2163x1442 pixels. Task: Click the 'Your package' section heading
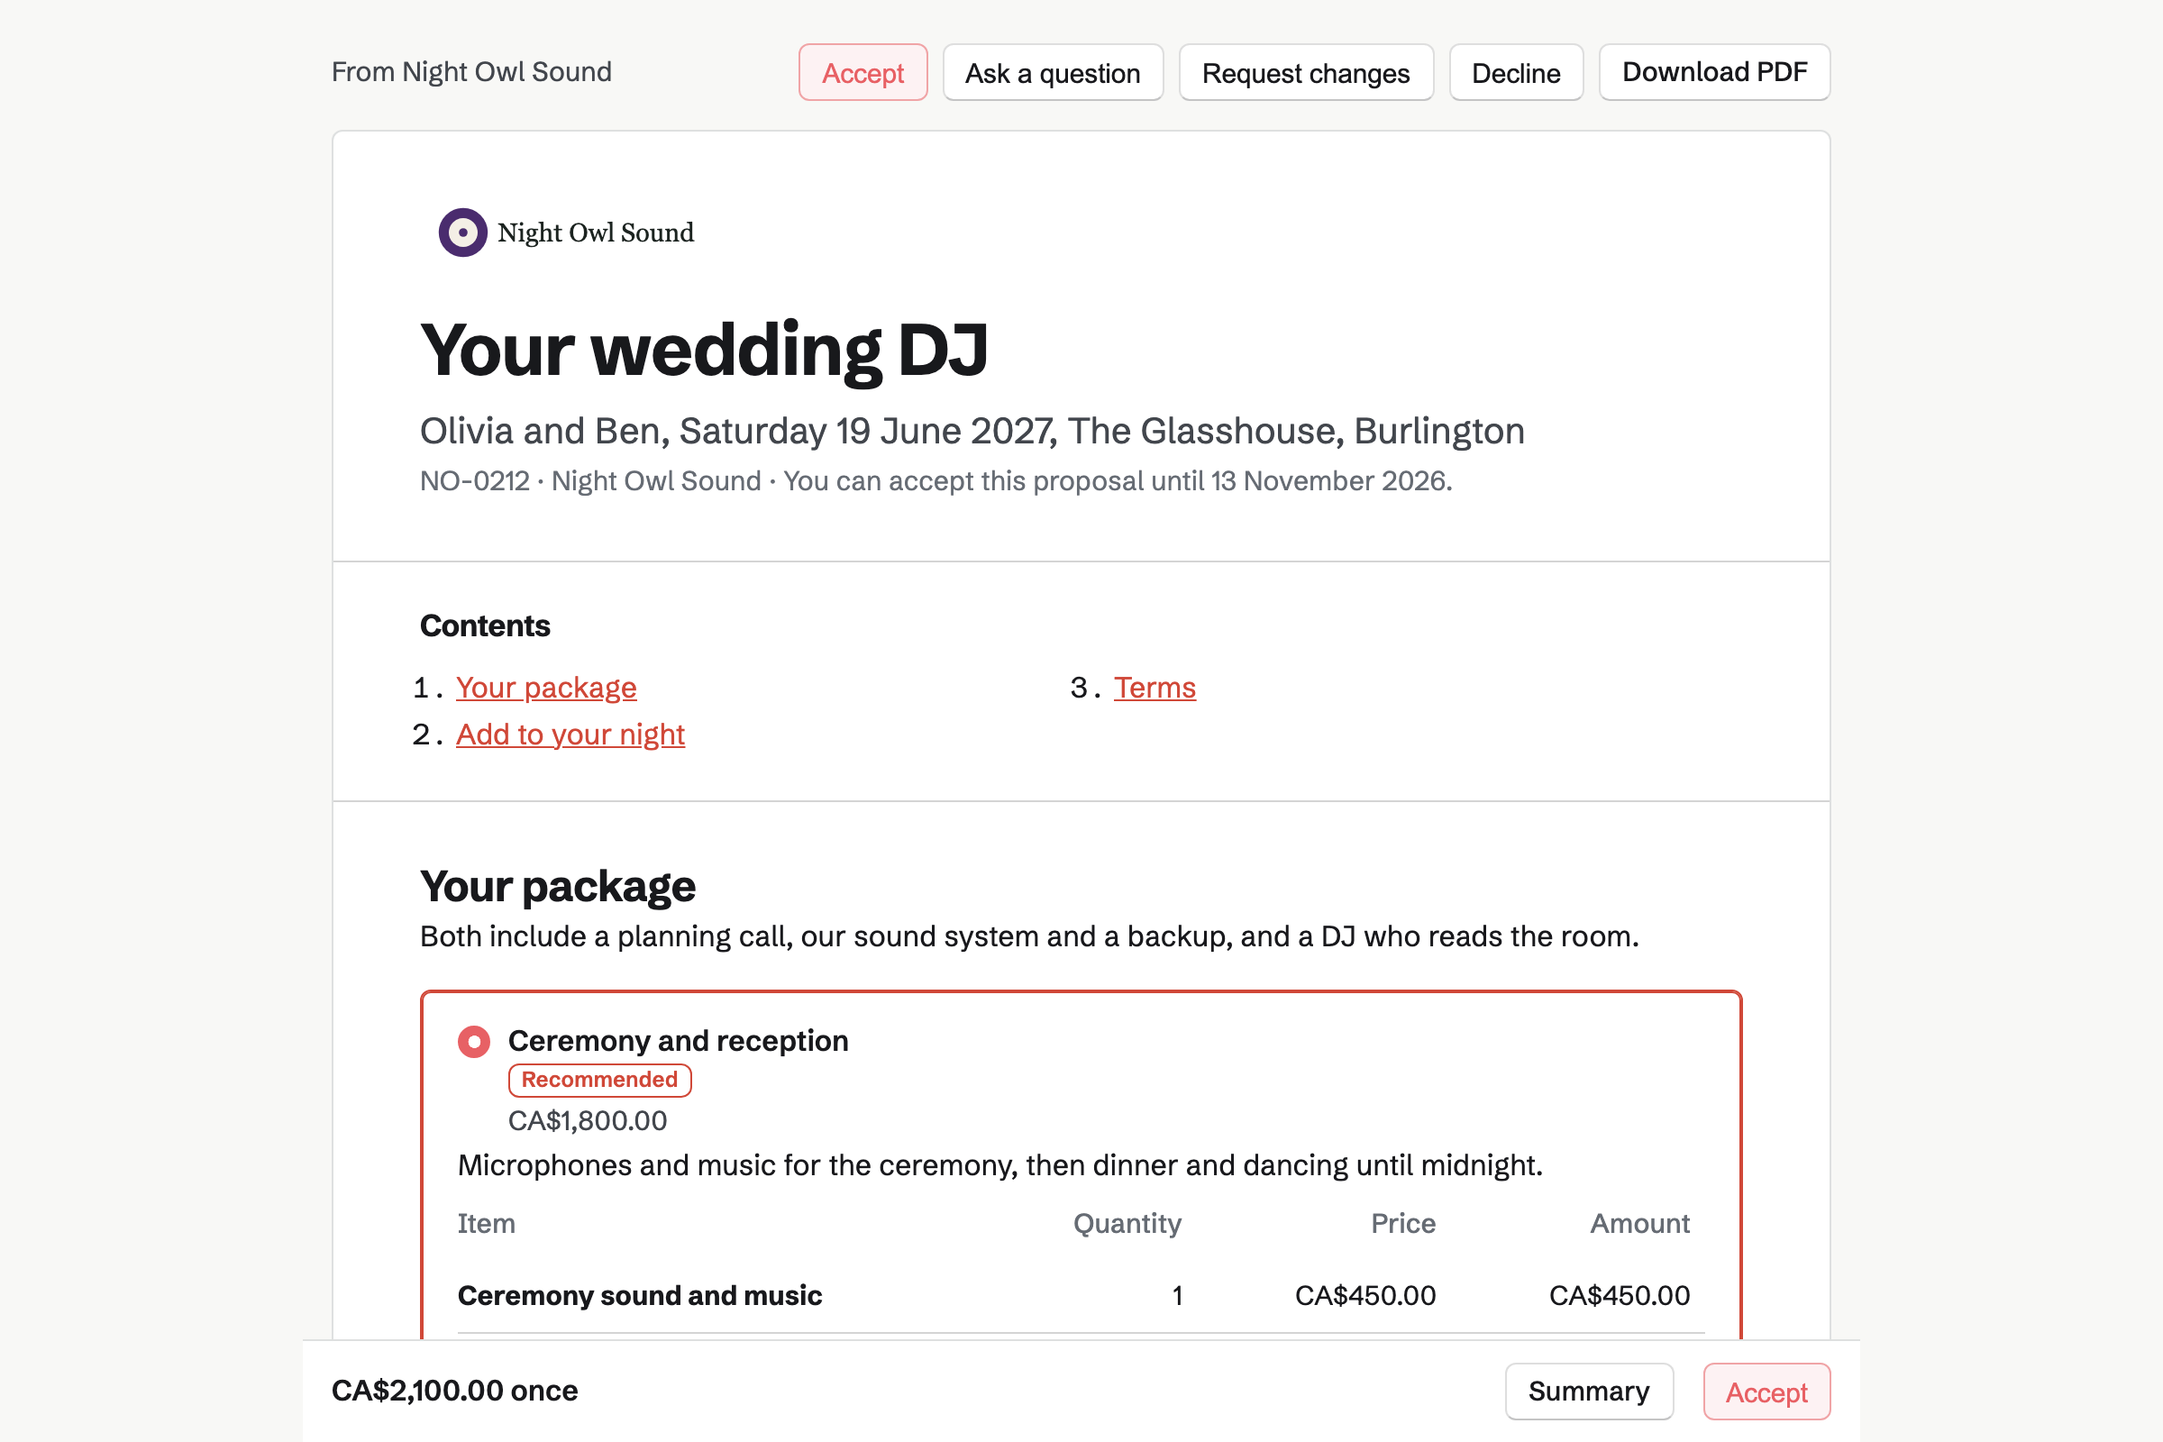click(x=557, y=886)
